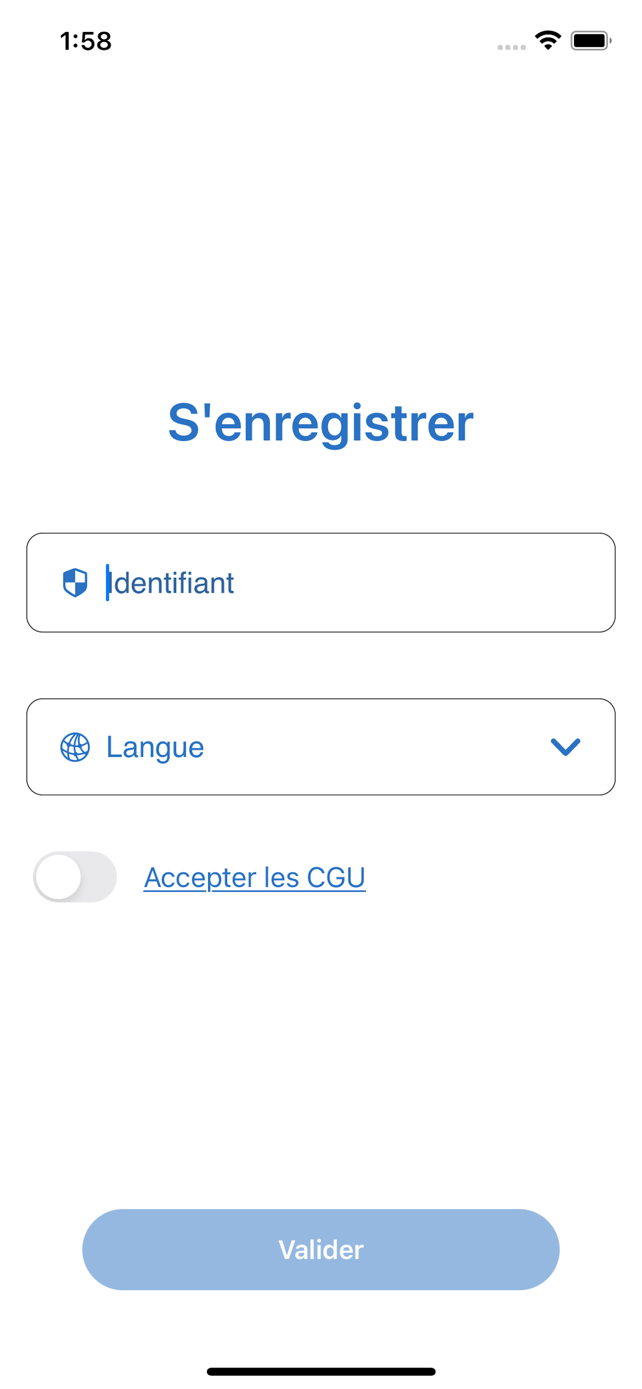
Task: Tap the globe icon beside Langue
Action: (x=75, y=747)
